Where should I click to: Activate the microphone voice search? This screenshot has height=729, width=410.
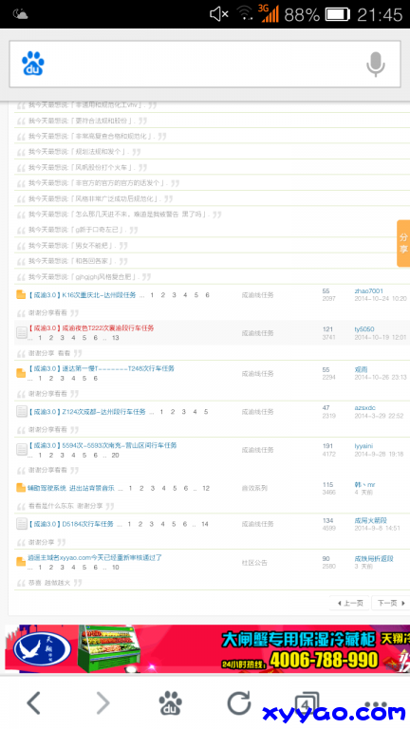(x=376, y=65)
